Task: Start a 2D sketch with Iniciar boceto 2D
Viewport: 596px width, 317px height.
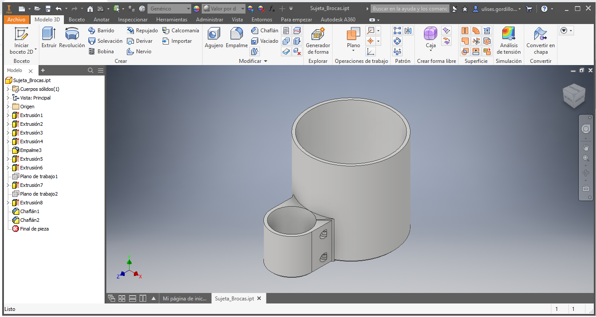Action: 21,41
